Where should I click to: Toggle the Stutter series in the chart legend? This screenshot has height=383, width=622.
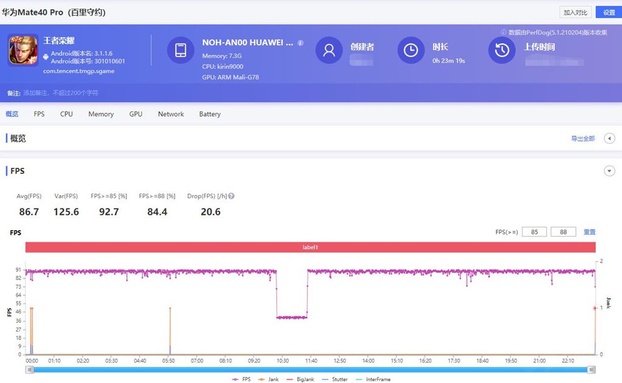(335, 379)
